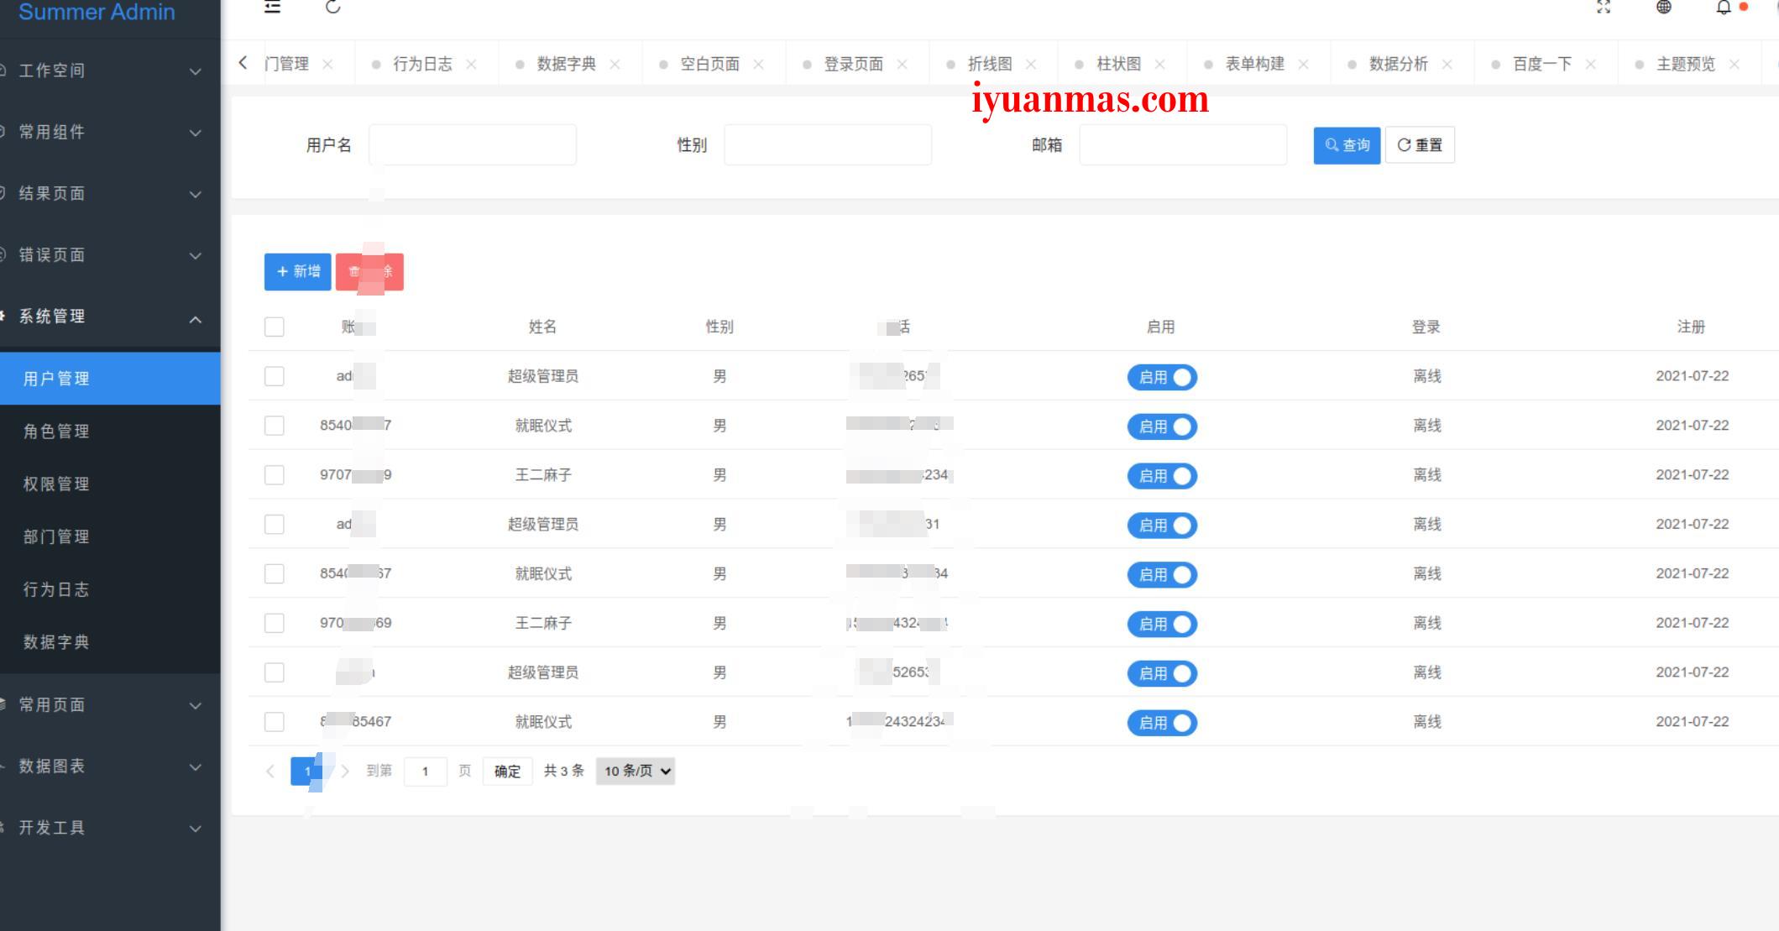Click the 新增 add button
This screenshot has height=931, width=1779.
coord(298,272)
